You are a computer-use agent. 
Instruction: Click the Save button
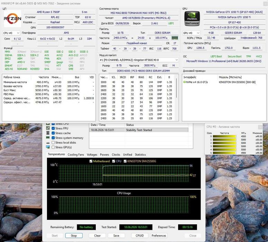click(116, 235)
